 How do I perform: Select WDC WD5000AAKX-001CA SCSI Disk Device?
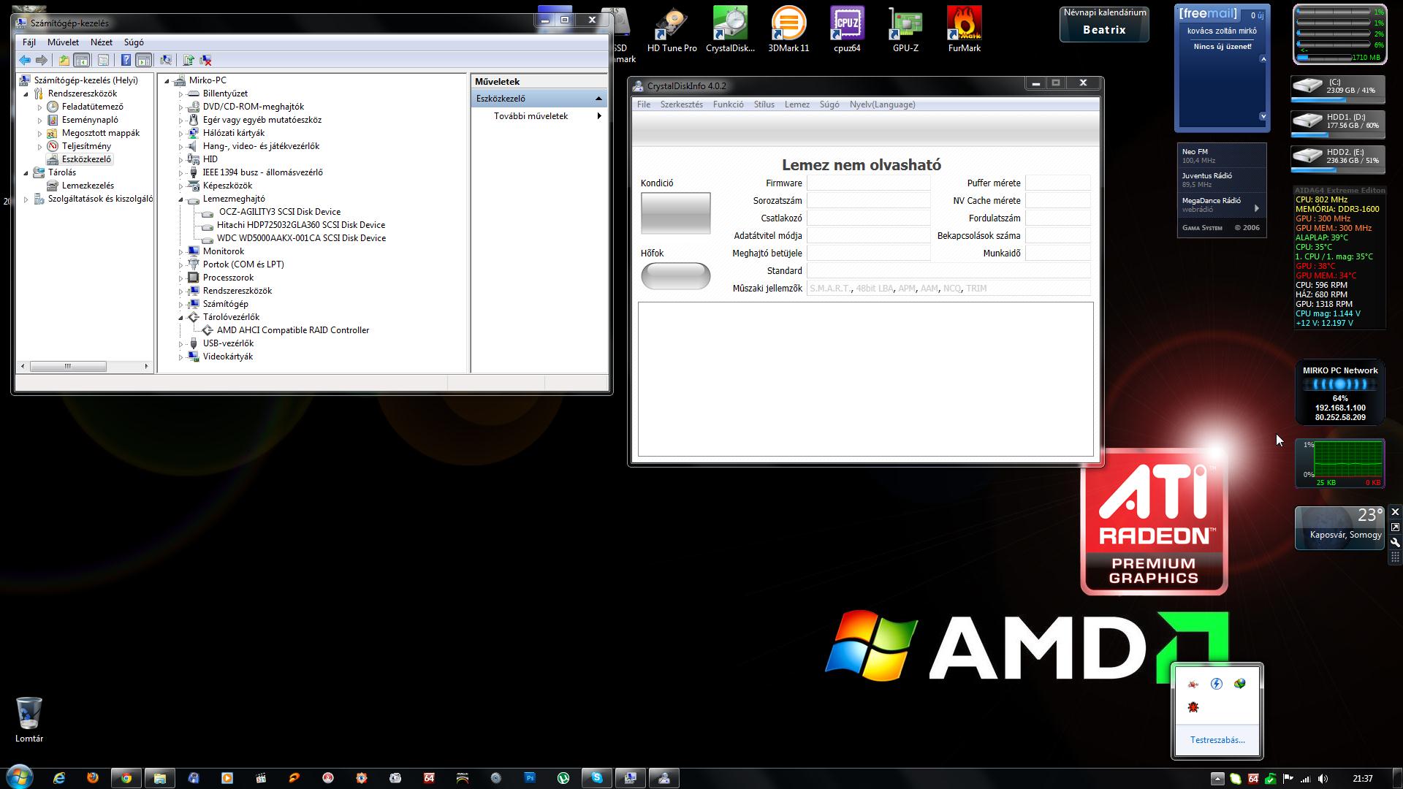point(301,238)
